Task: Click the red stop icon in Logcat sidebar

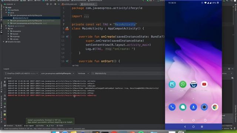Action: (5, 119)
